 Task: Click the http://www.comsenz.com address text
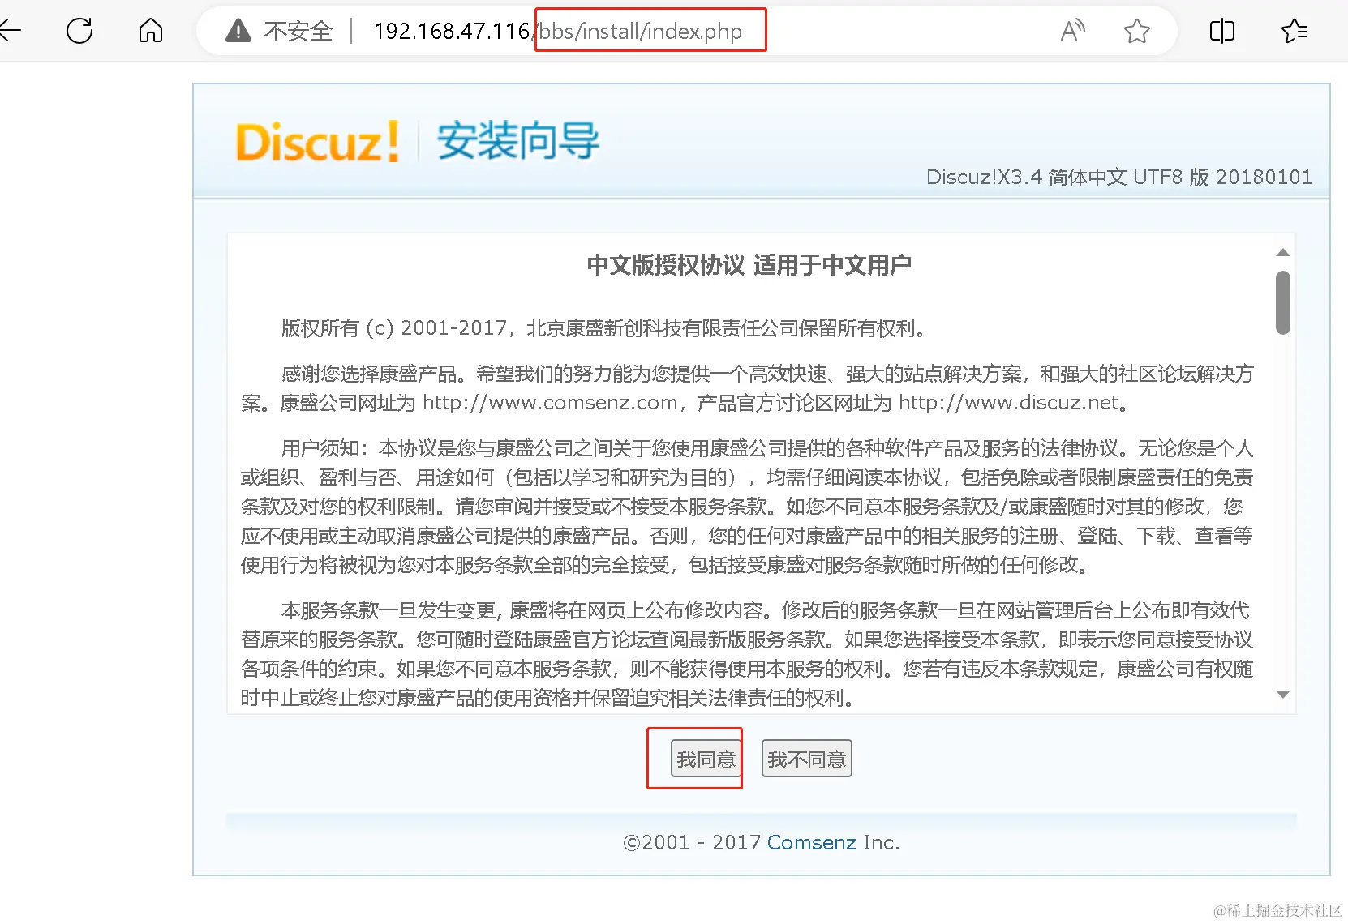(x=550, y=403)
